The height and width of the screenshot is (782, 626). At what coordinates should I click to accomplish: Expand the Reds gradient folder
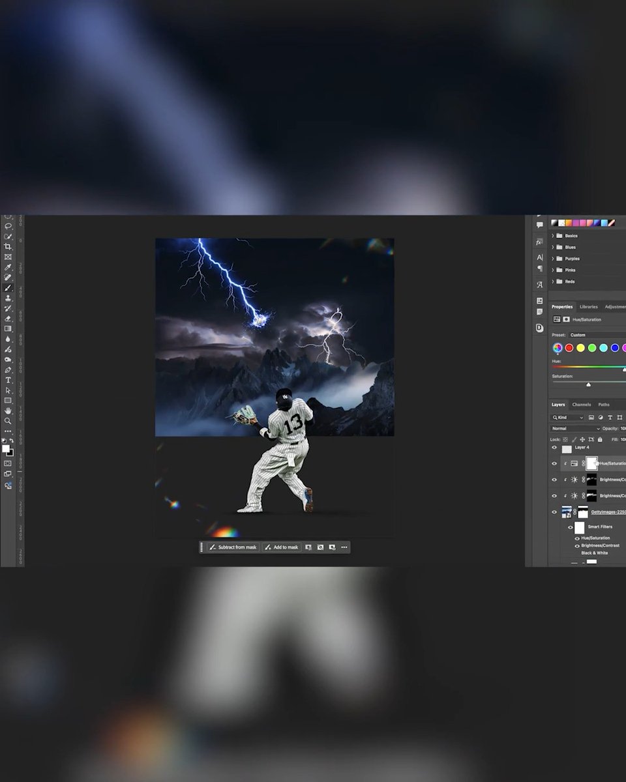click(x=553, y=282)
